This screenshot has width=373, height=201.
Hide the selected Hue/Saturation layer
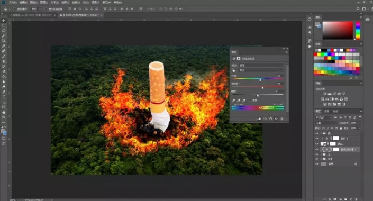coord(316,149)
